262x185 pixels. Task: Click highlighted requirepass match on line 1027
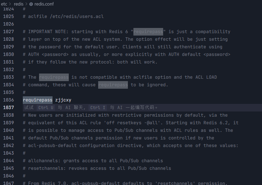pos(148,32)
